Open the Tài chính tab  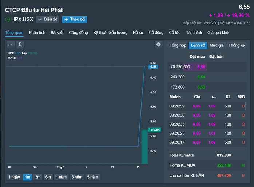click(194, 33)
